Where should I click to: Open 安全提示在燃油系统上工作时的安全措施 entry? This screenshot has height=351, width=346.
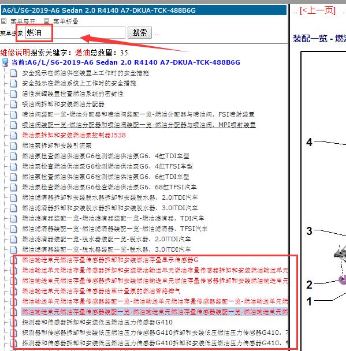click(79, 84)
